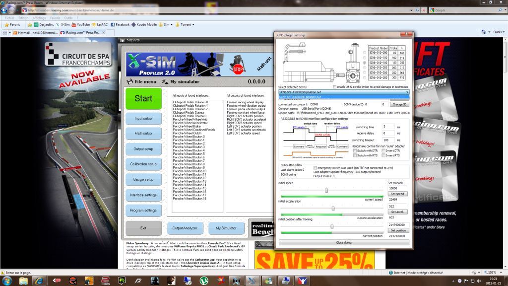
Task: Click the red STOP sign icon in X-Sim
Action: pos(238,69)
